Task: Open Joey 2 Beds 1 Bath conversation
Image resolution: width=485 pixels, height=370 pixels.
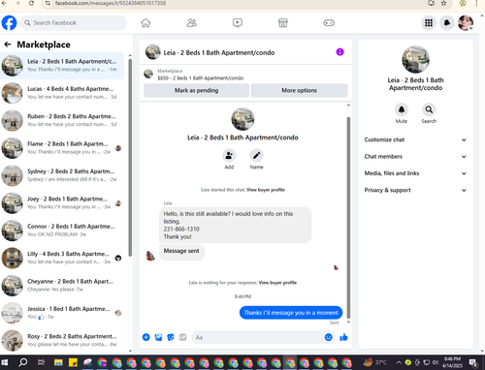Action: click(x=62, y=203)
